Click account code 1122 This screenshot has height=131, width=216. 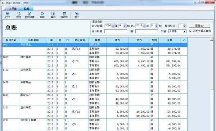(6, 70)
